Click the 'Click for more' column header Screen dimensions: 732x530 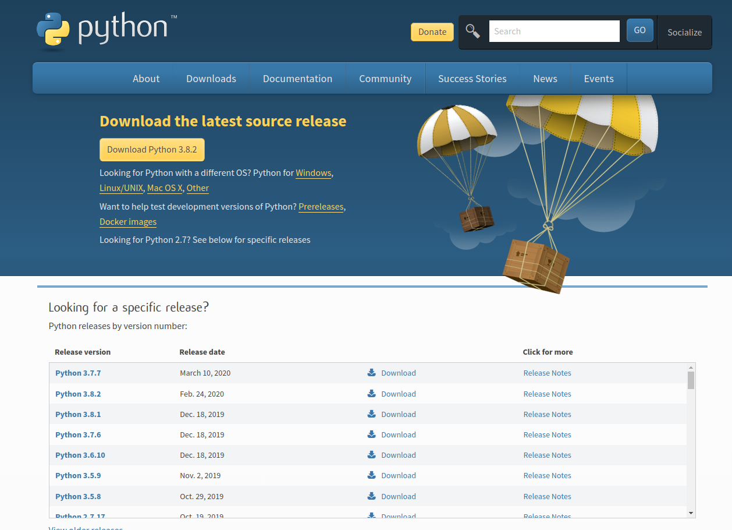(x=548, y=352)
